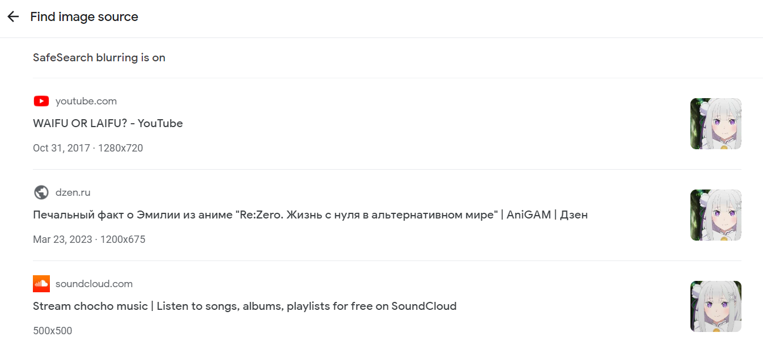
Task: Open the Re:Zero Emilia article on Dzen
Action: coord(310,215)
